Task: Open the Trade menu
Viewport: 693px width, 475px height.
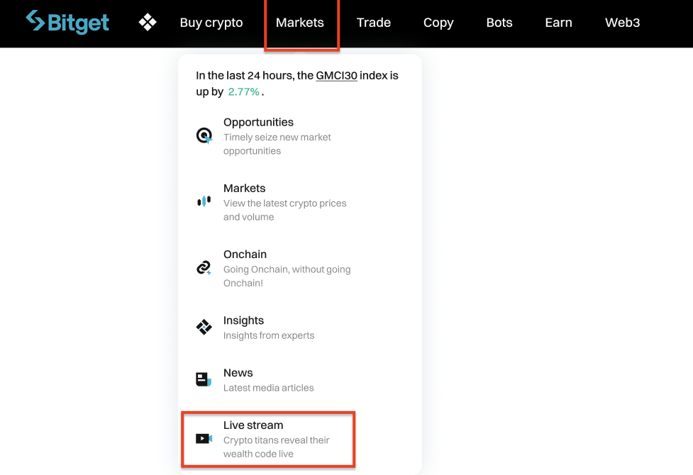Action: (374, 23)
